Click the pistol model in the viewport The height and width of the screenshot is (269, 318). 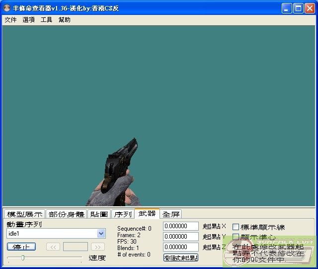pos(118,167)
